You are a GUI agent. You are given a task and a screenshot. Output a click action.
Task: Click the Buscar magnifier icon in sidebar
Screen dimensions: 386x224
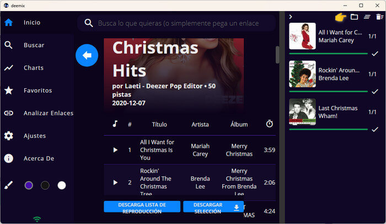pyautogui.click(x=9, y=45)
